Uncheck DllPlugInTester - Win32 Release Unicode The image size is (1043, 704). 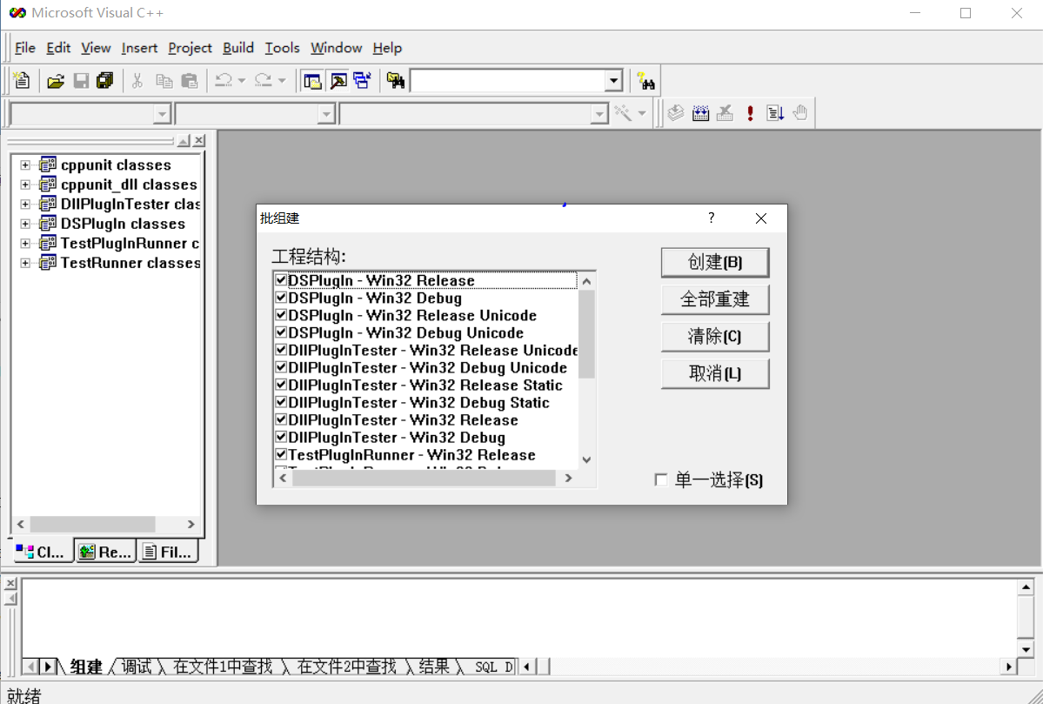point(281,350)
